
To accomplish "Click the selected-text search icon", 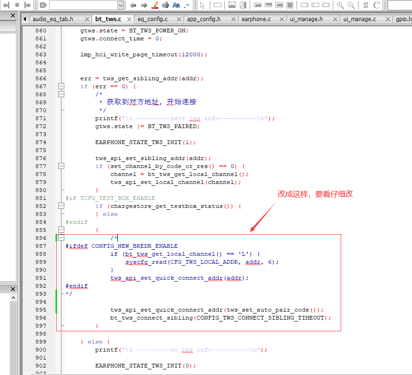I will (166, 5).
